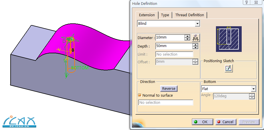Click the Reverse direction button
The image size is (264, 130).
pyautogui.click(x=169, y=89)
